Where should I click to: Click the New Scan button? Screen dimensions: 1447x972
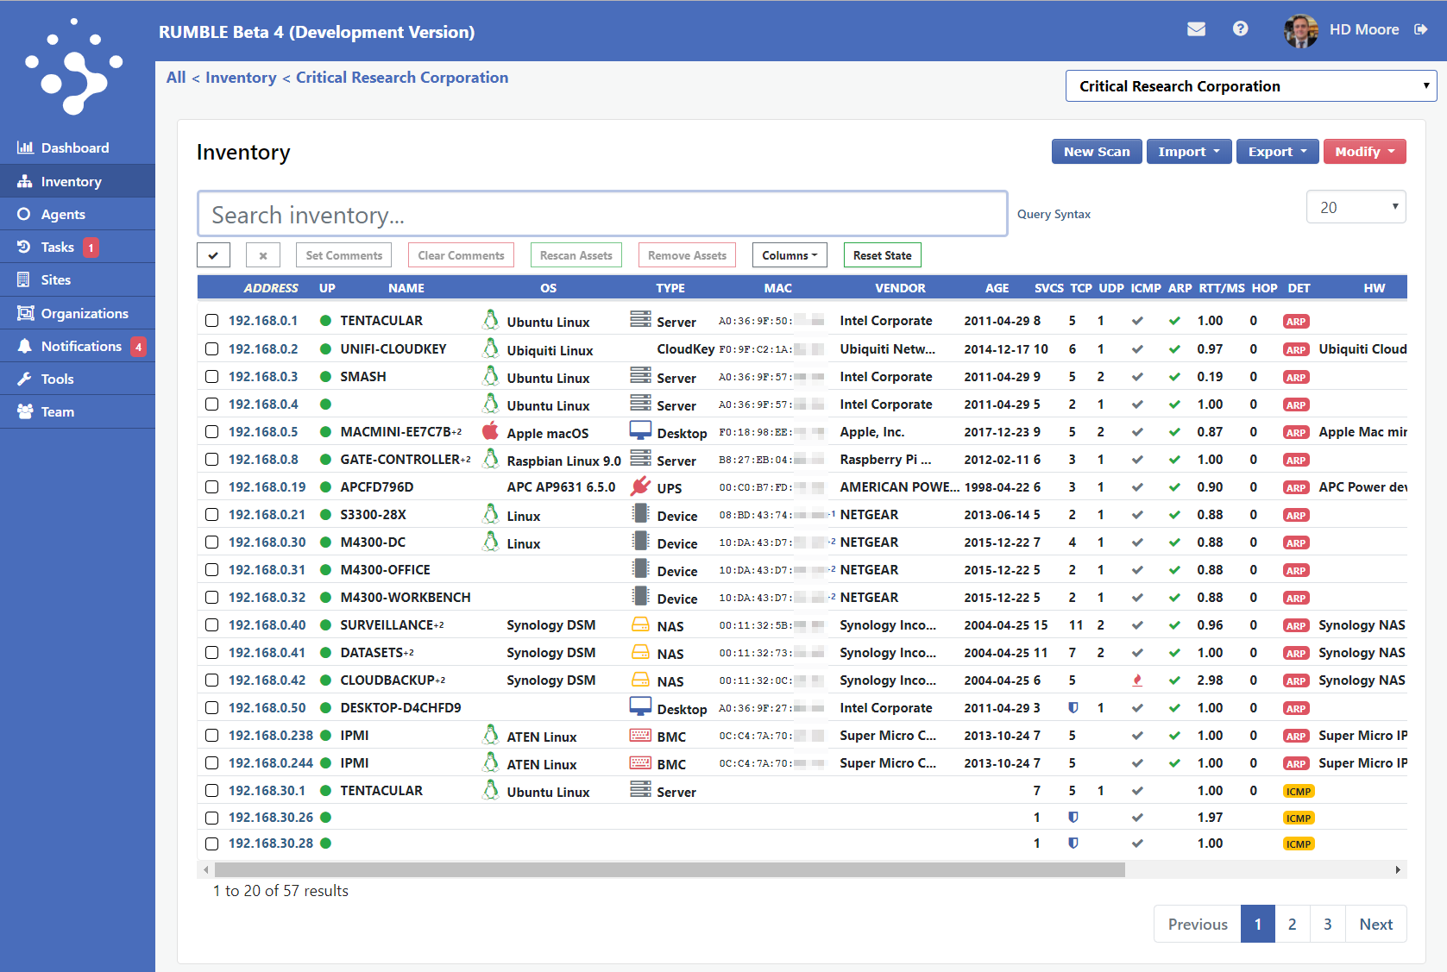pyautogui.click(x=1097, y=151)
